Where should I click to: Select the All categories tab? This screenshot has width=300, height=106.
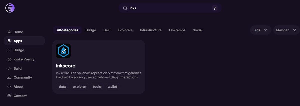click(67, 30)
